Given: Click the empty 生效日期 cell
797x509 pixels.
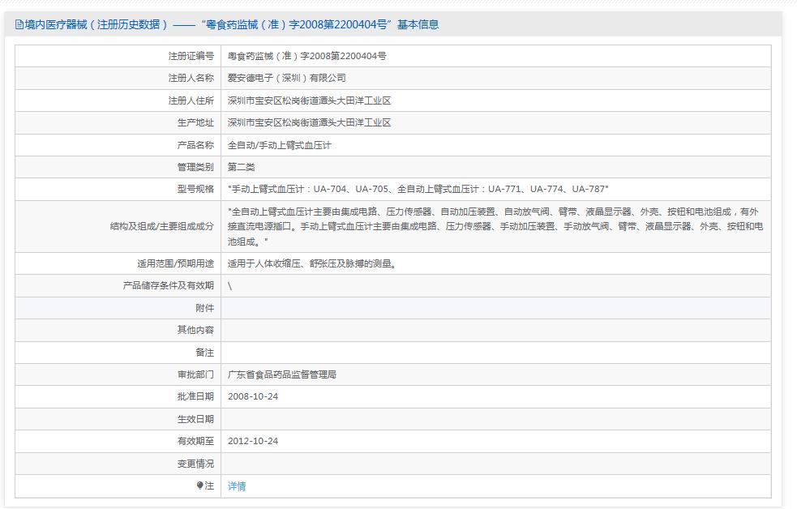Looking at the screenshot, I should click(365, 419).
